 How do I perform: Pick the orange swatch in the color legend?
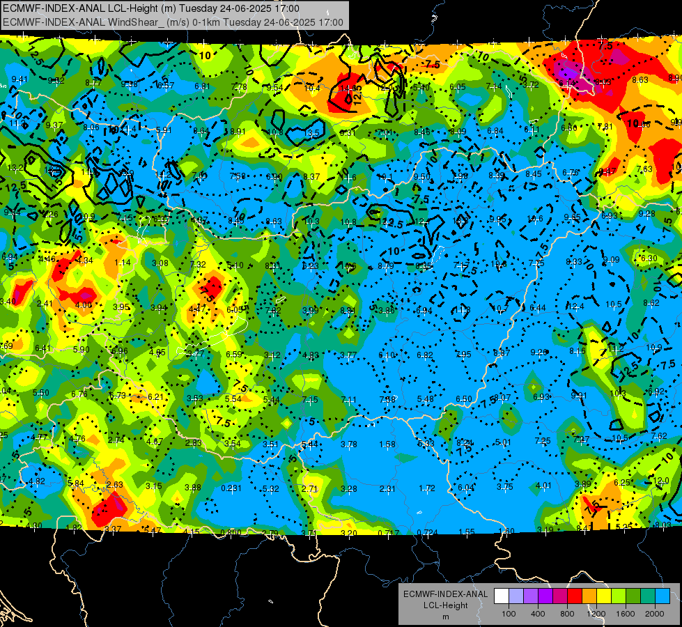click(x=589, y=596)
